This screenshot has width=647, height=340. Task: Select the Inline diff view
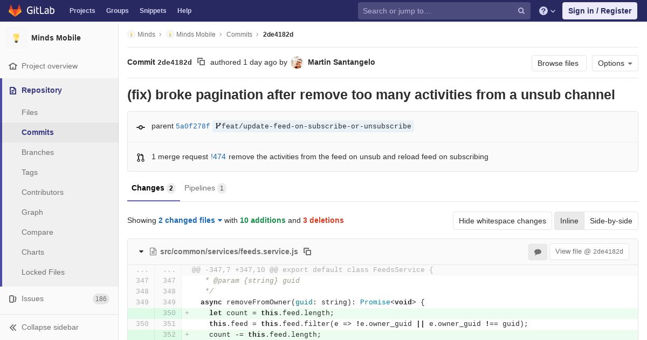tap(569, 221)
